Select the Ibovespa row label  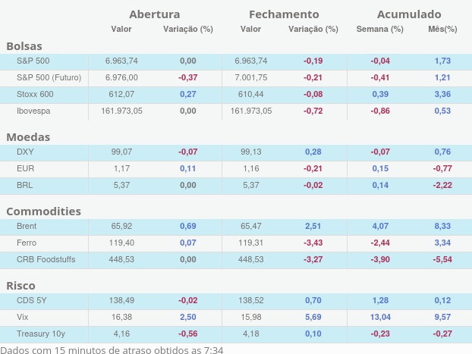(35, 111)
